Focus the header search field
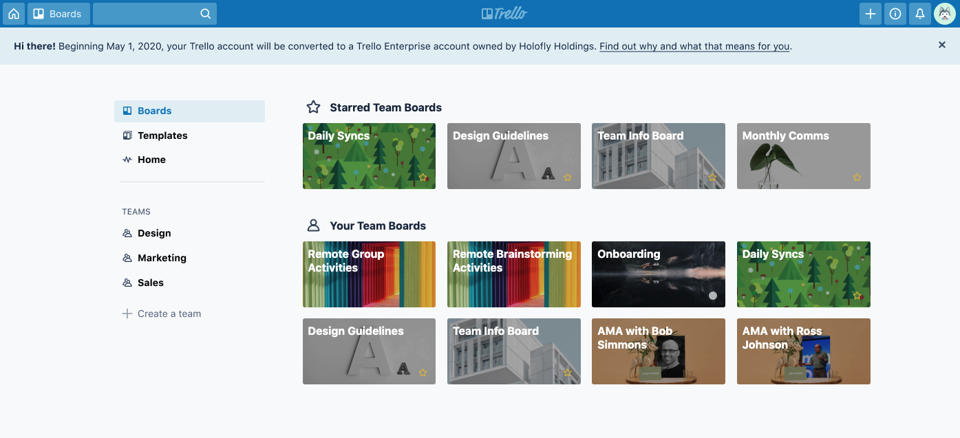This screenshot has height=438, width=960. click(155, 14)
